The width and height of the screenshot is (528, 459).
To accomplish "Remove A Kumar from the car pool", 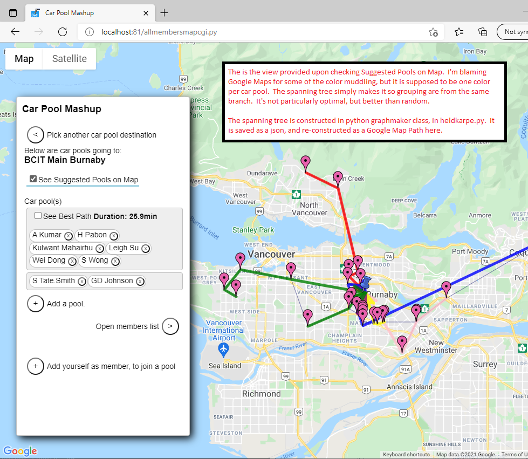I will 68,236.
